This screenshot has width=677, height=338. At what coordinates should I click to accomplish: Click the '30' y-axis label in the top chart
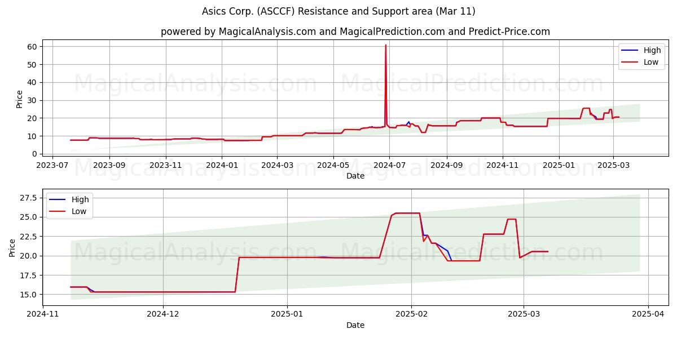[x=33, y=100]
